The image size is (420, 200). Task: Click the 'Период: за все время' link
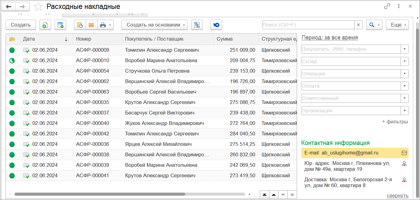330,38
